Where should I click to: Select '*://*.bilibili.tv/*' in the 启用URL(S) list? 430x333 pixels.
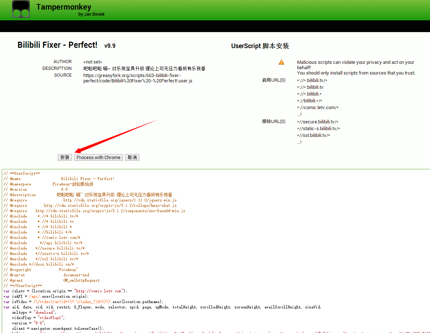[312, 81]
